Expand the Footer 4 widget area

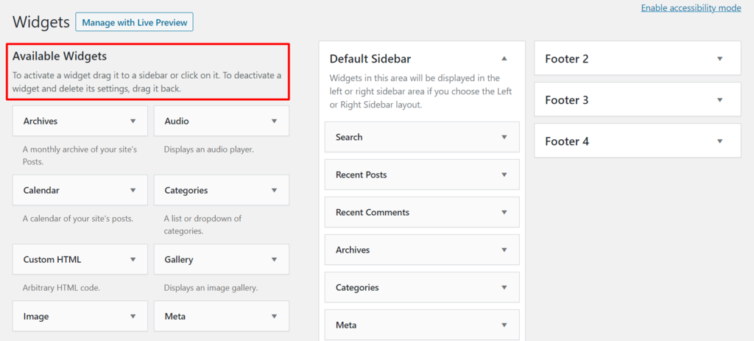(719, 141)
